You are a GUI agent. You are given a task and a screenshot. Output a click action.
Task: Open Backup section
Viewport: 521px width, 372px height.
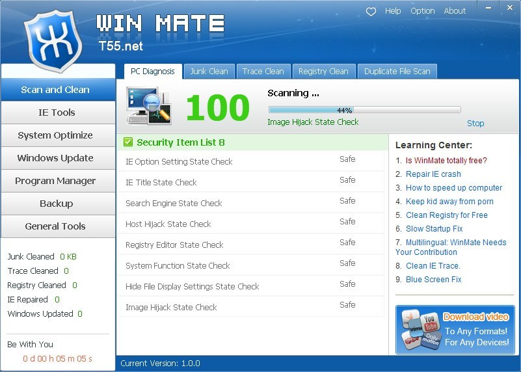(x=58, y=204)
